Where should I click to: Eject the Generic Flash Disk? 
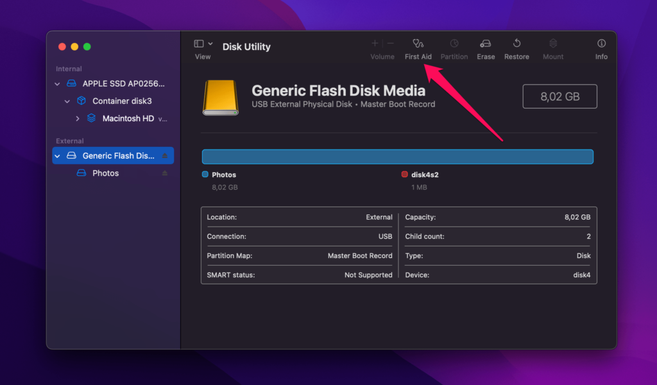pyautogui.click(x=165, y=156)
